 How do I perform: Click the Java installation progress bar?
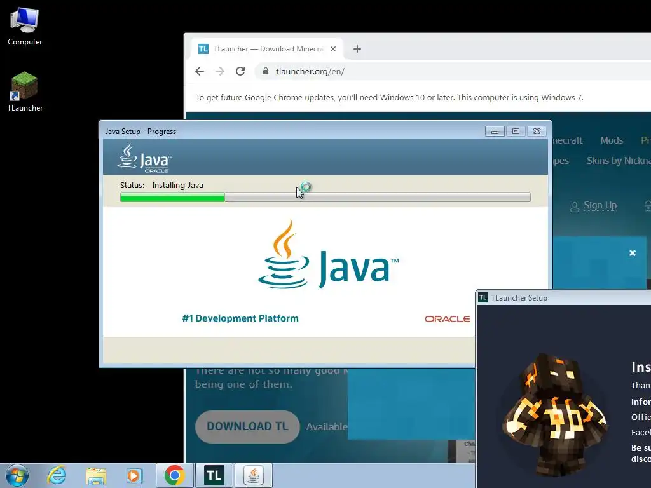click(325, 197)
